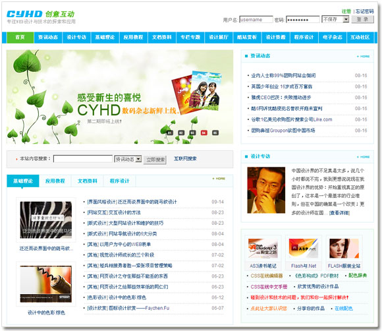
Task: Open the login save-option dropdown 不保存
Action: (x=335, y=19)
